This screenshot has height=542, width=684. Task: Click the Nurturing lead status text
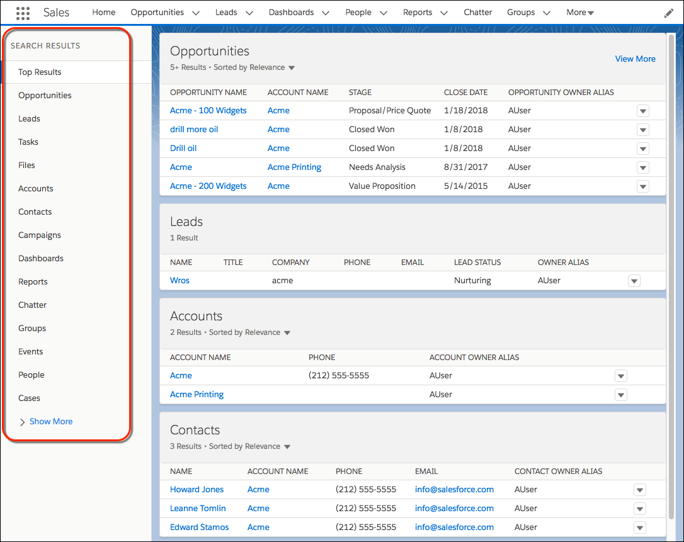coord(472,280)
